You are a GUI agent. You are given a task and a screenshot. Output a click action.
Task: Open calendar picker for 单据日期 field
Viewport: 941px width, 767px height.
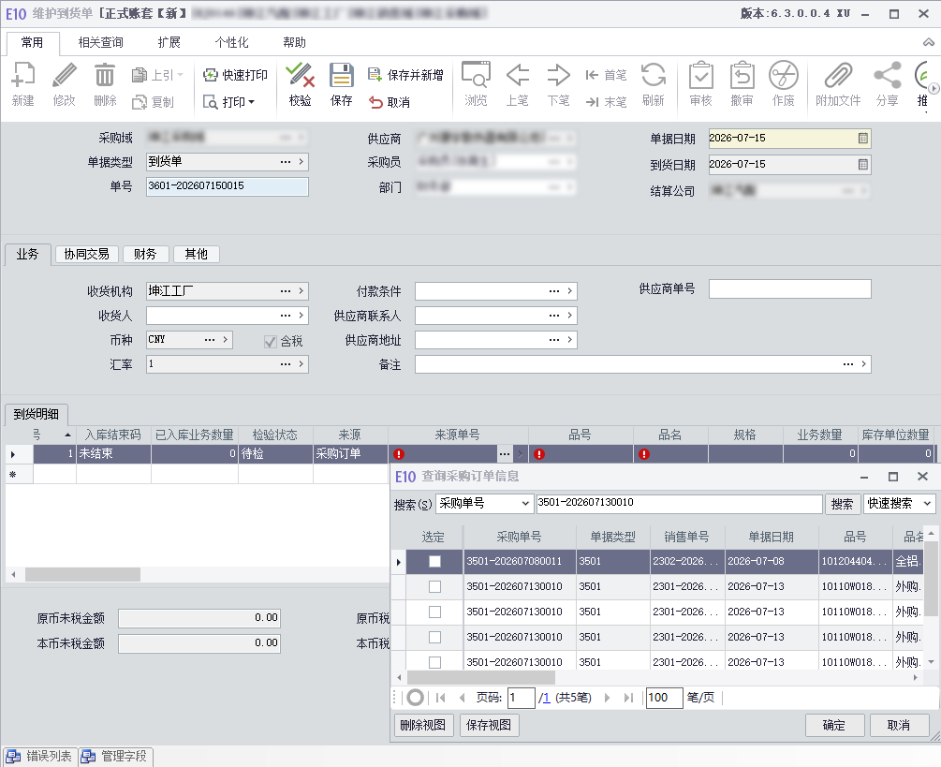coord(862,138)
